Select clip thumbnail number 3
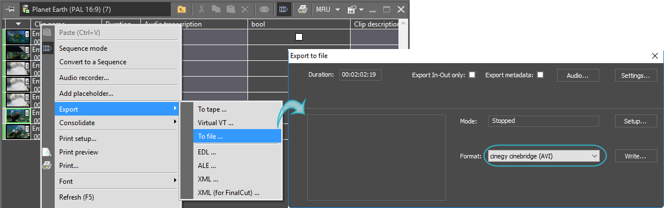 point(18,69)
